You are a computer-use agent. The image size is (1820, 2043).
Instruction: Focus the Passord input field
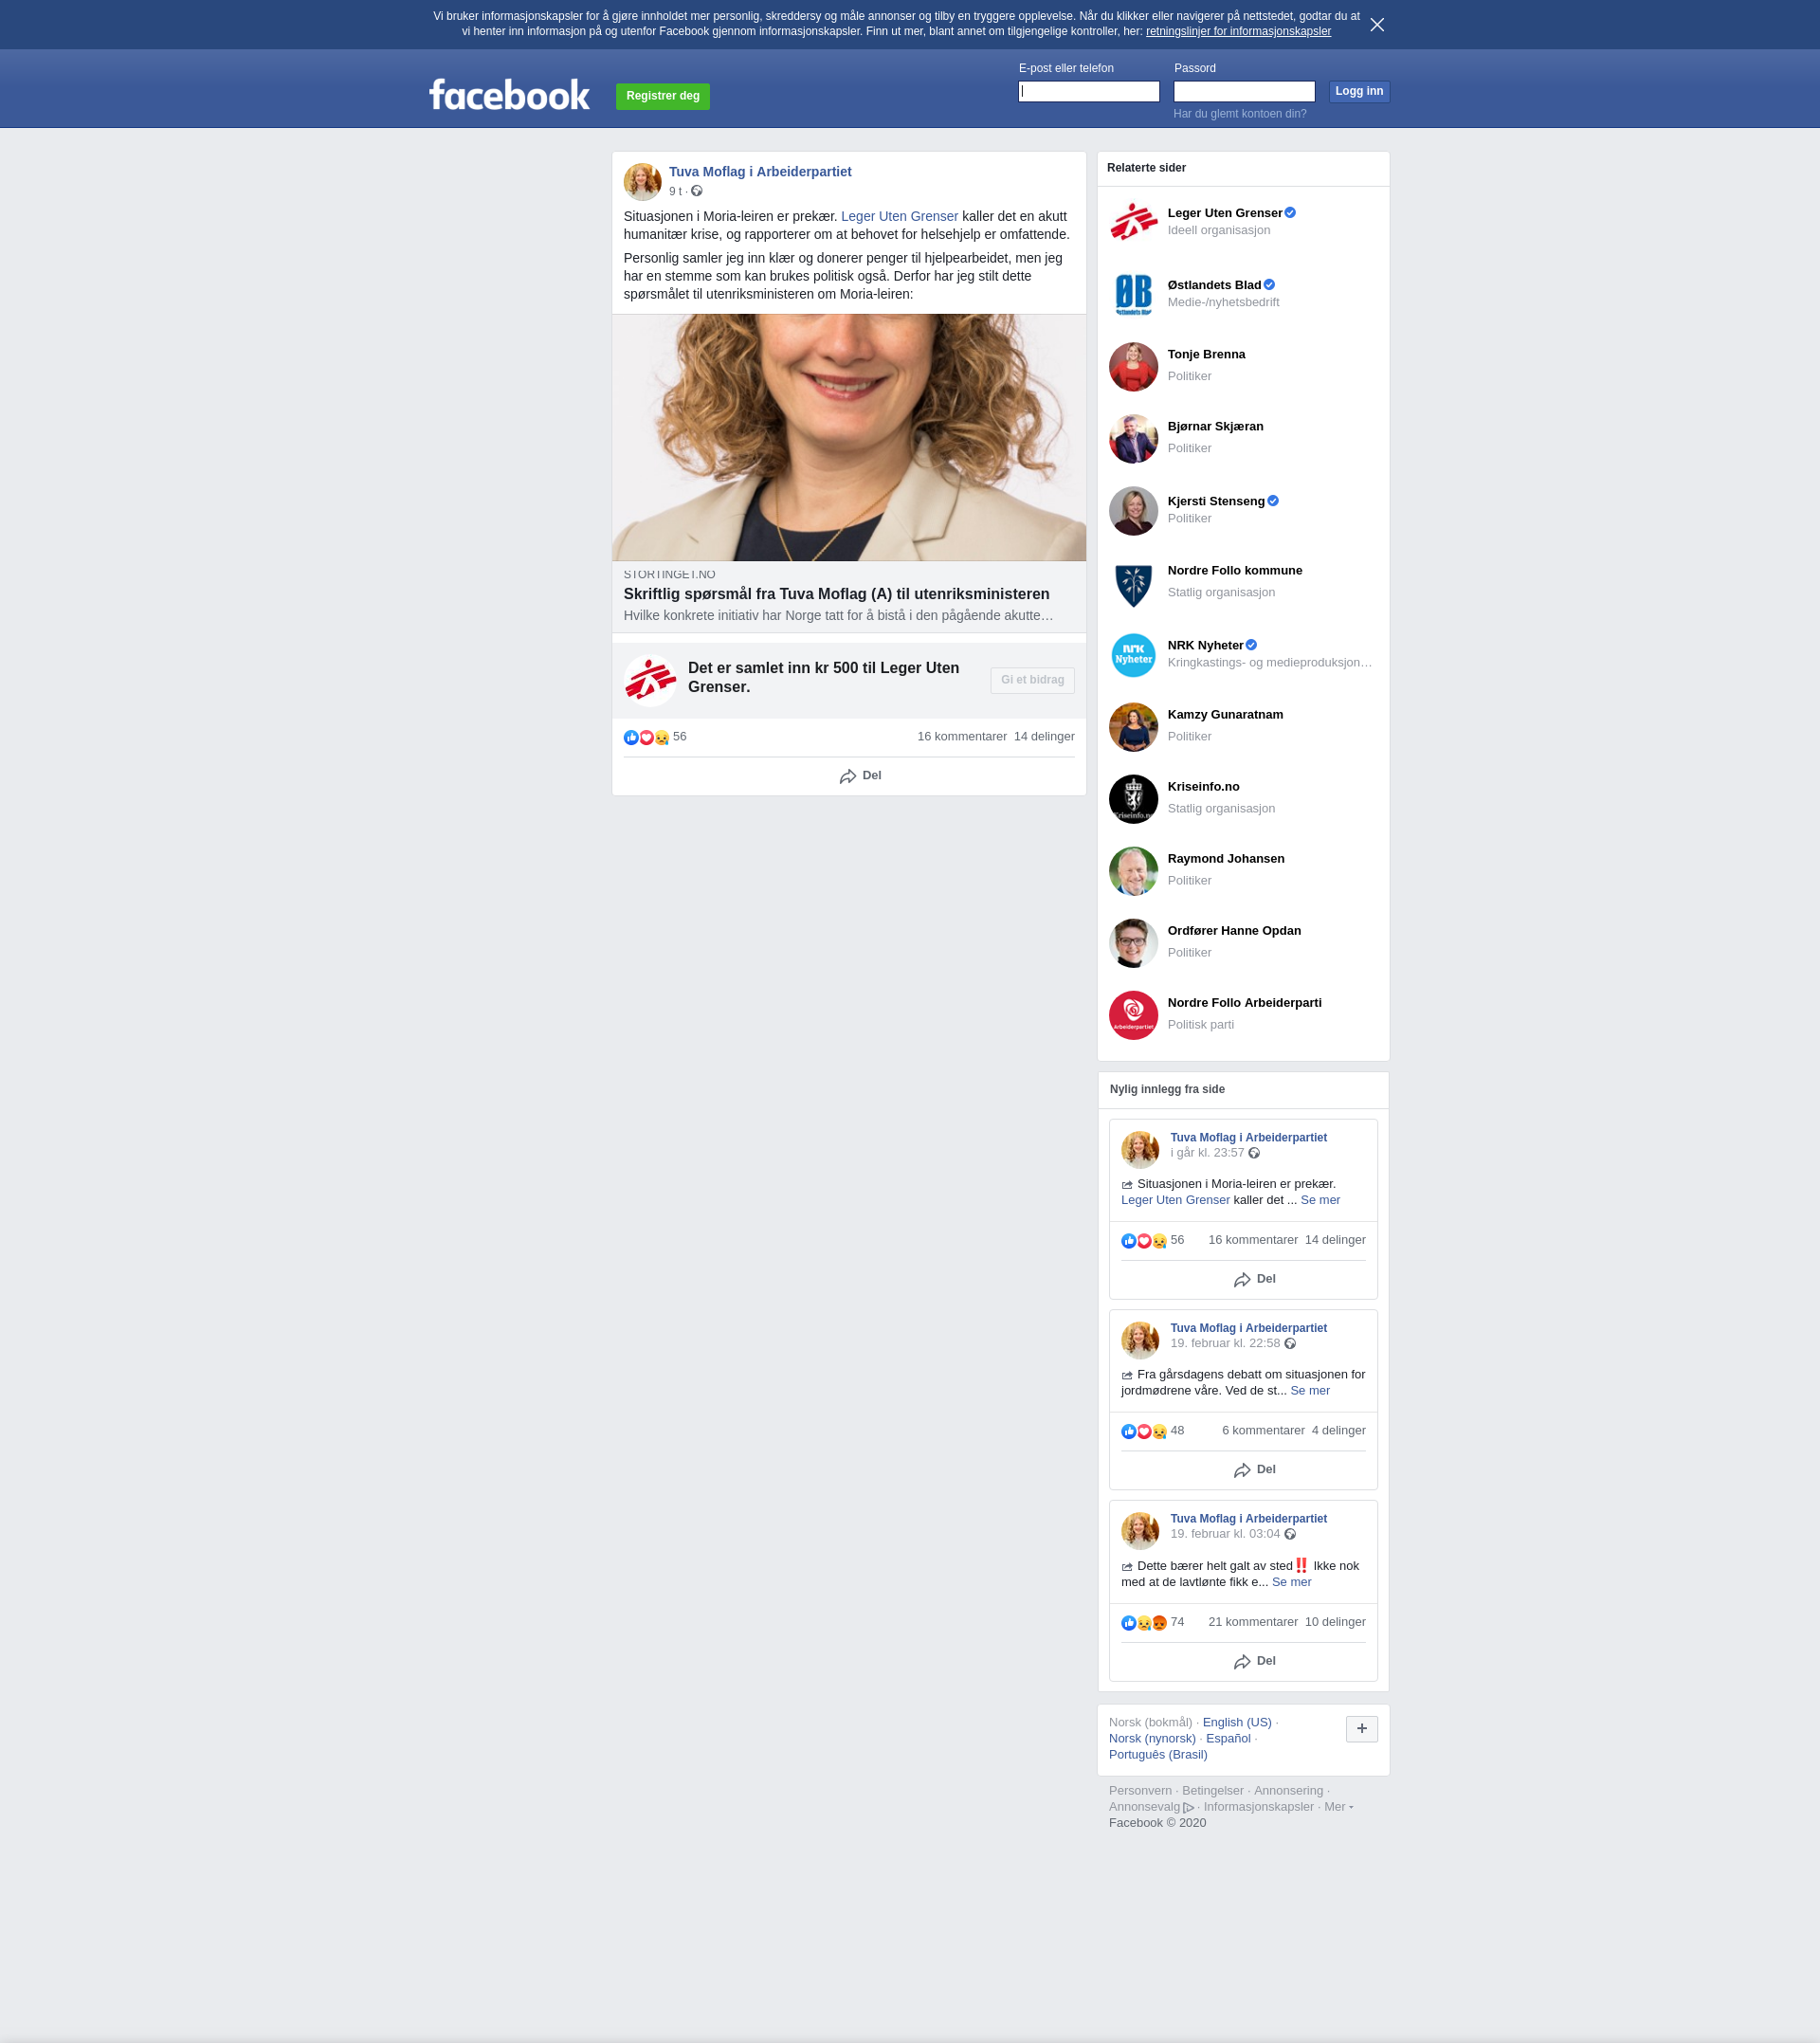1243,92
